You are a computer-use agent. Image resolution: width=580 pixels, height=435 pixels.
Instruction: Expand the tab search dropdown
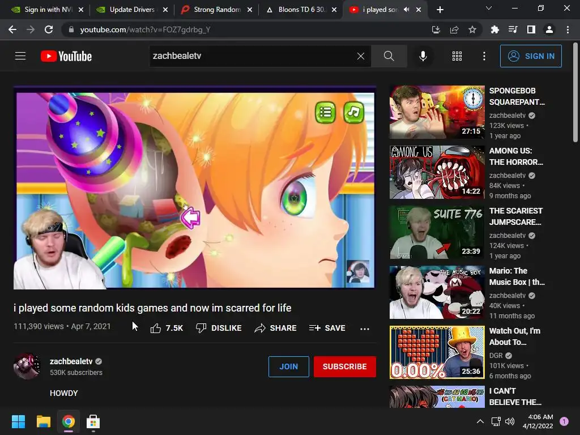[489, 8]
